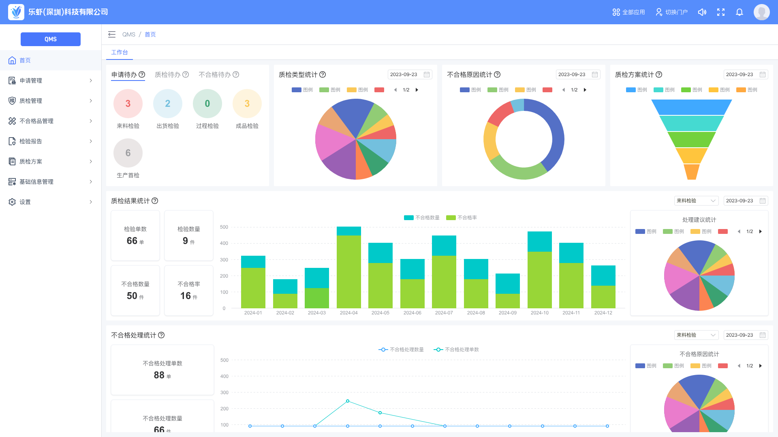Toggle 不合格处理单数 line chart legend
The image size is (778, 437).
click(x=456, y=350)
